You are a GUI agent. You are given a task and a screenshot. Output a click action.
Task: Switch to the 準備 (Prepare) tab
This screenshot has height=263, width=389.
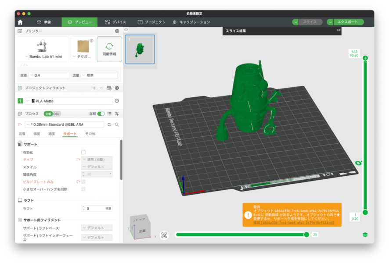(x=44, y=22)
